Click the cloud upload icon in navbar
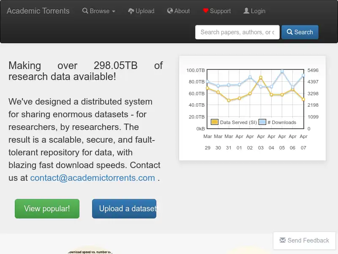Viewport: 338px width, 254px height. coord(131,11)
